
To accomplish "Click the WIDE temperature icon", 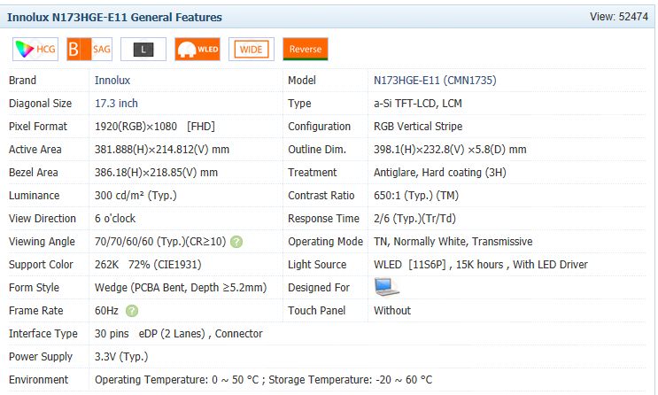I will (252, 49).
